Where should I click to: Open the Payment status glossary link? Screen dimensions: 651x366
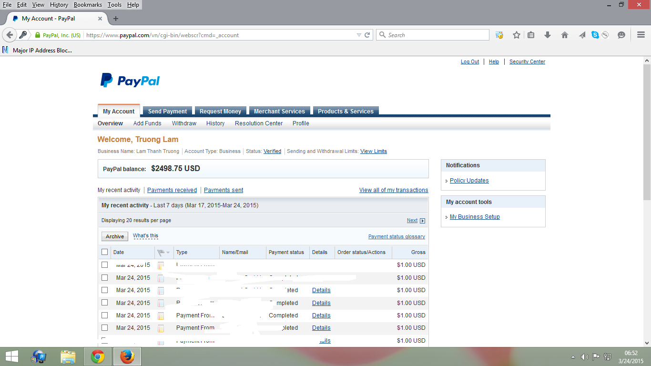(x=397, y=237)
